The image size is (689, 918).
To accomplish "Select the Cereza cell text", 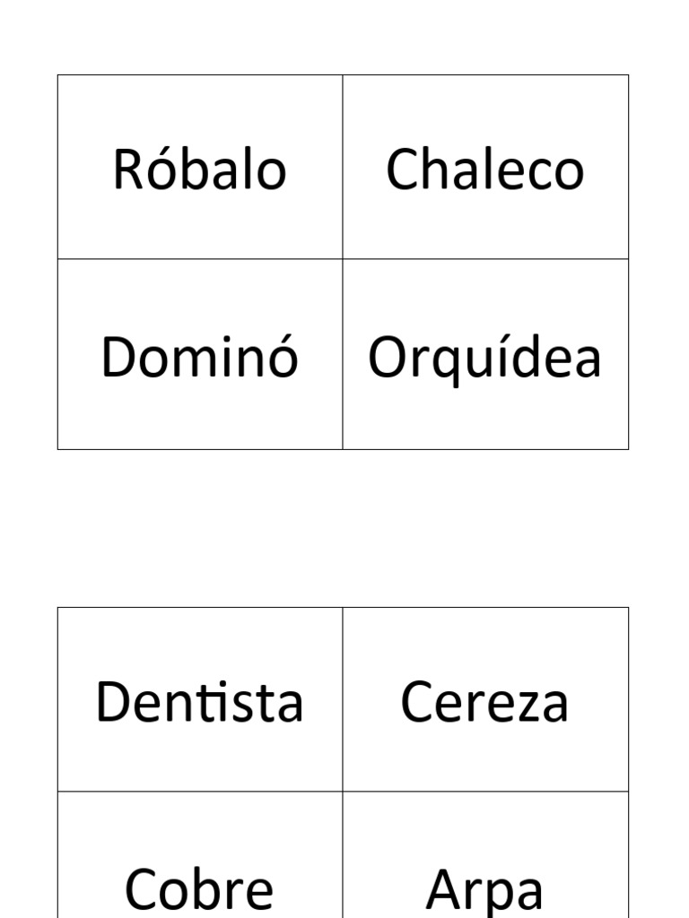I will 484,702.
